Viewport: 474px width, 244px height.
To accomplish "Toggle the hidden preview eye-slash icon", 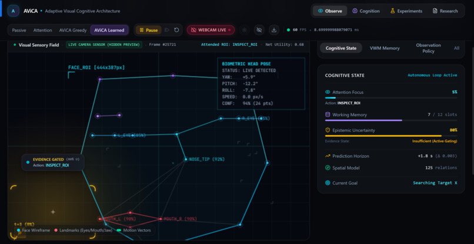I will pos(259,30).
